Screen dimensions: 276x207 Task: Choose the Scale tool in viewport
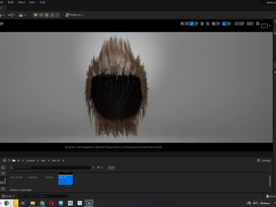tap(196, 24)
